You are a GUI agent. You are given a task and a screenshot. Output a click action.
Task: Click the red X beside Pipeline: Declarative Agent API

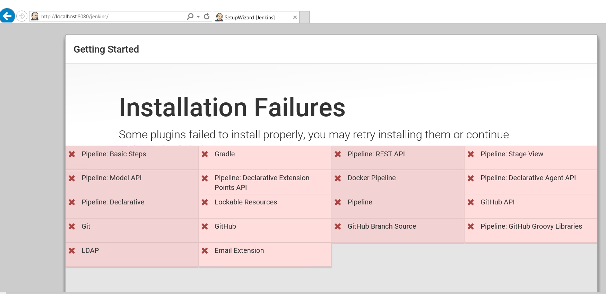coord(471,178)
